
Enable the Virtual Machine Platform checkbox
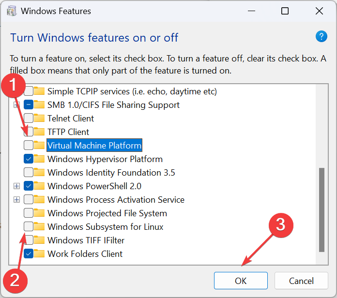click(29, 145)
